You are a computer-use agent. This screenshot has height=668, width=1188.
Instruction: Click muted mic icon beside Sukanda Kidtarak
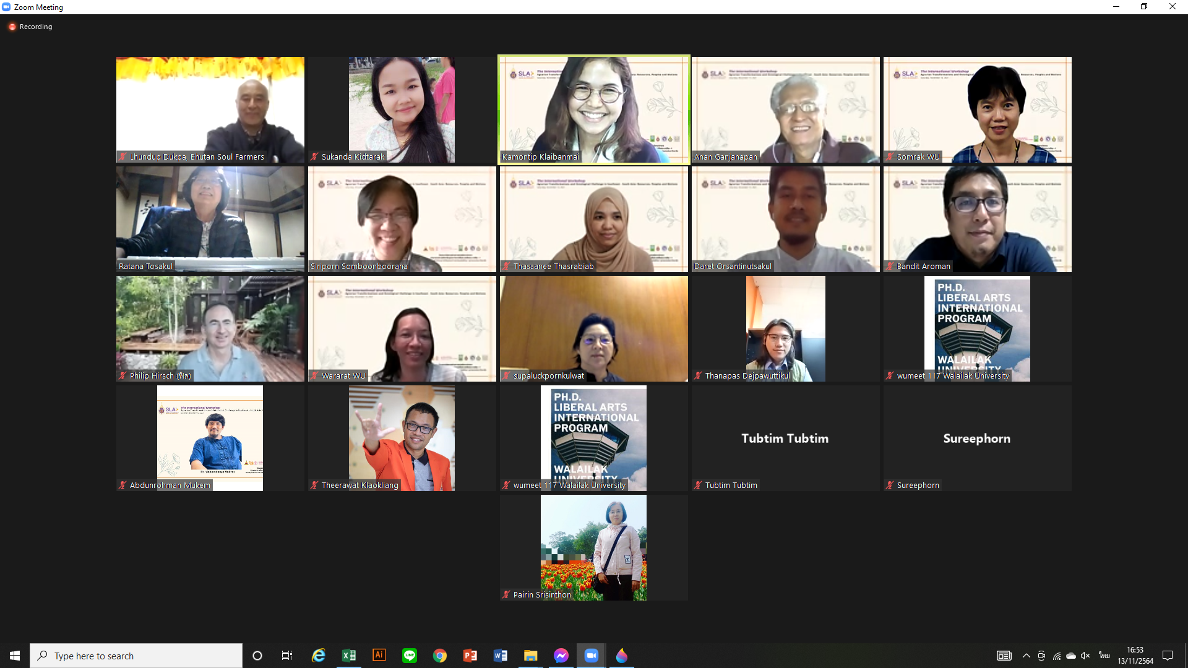pos(315,157)
